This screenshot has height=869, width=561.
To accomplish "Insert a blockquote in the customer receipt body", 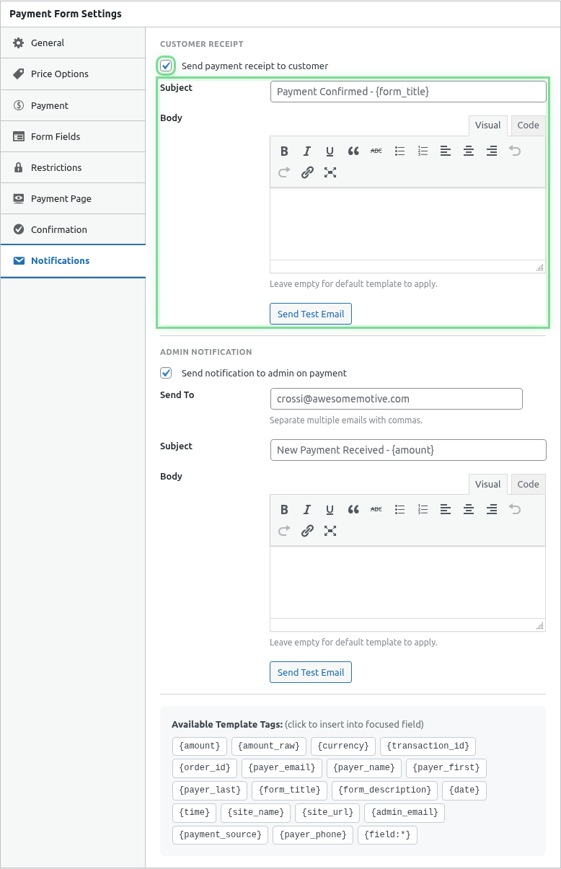I will 353,151.
